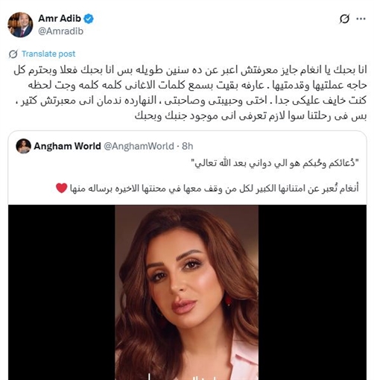Click Angham World's small avatar in quoted post

click(23, 146)
